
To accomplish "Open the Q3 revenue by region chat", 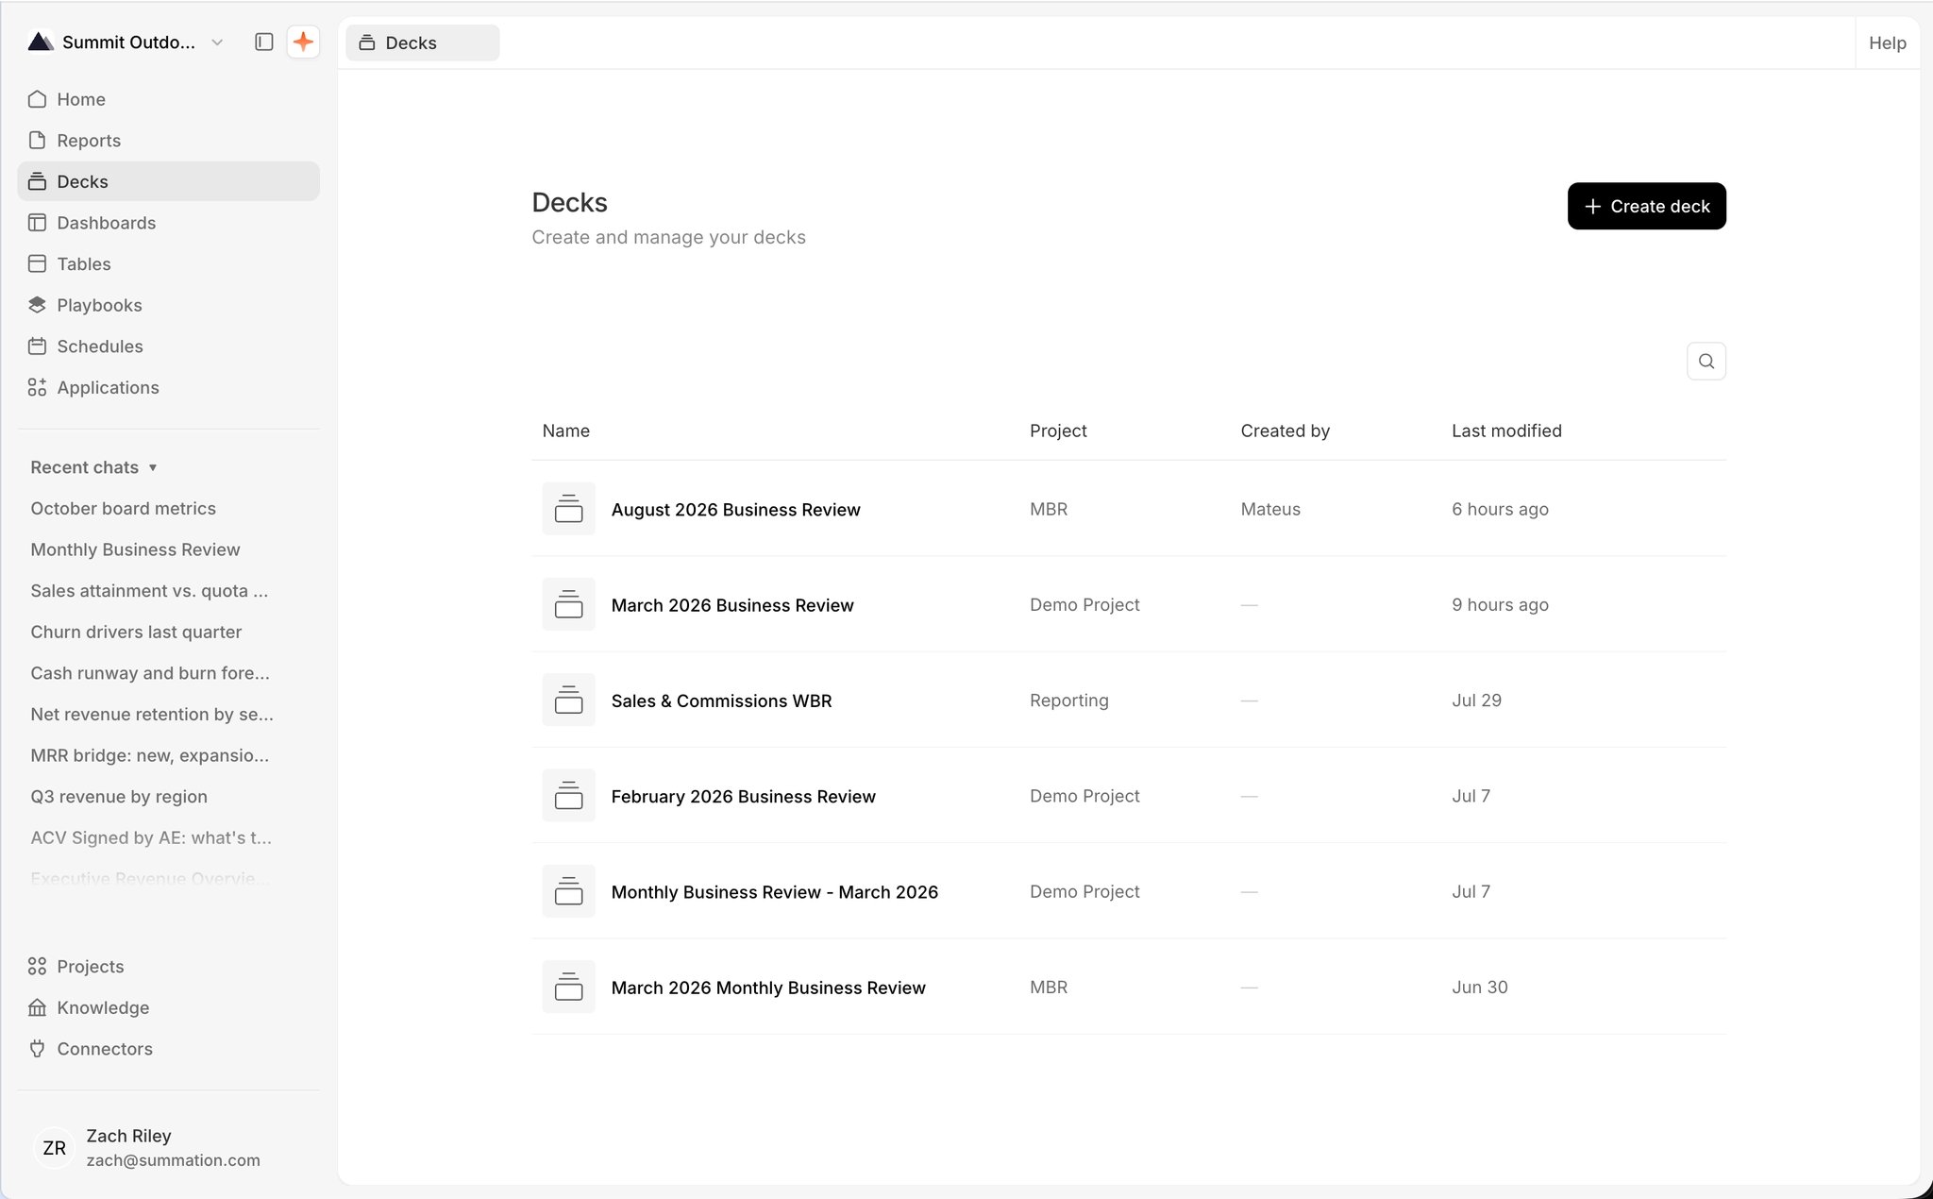I will tap(119, 796).
